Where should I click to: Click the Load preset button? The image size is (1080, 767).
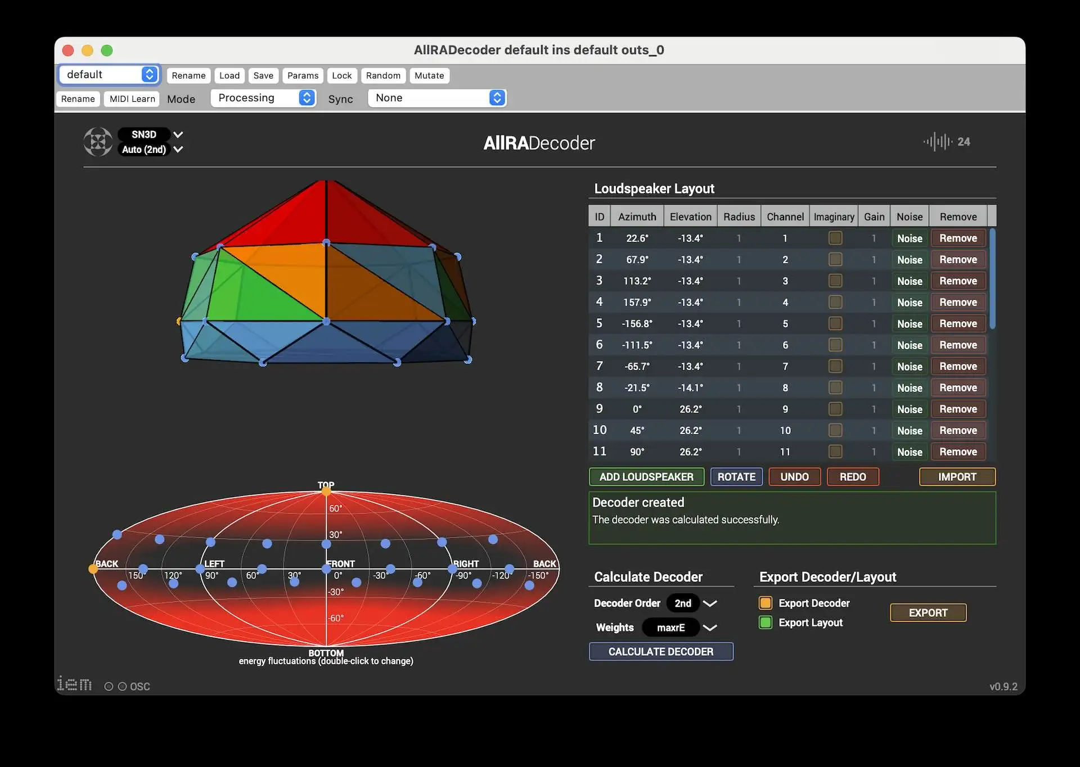point(229,75)
